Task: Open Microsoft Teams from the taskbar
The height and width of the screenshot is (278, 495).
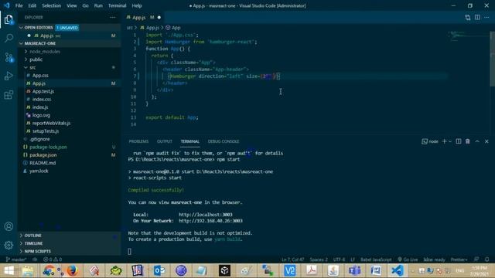Action: click(x=355, y=270)
